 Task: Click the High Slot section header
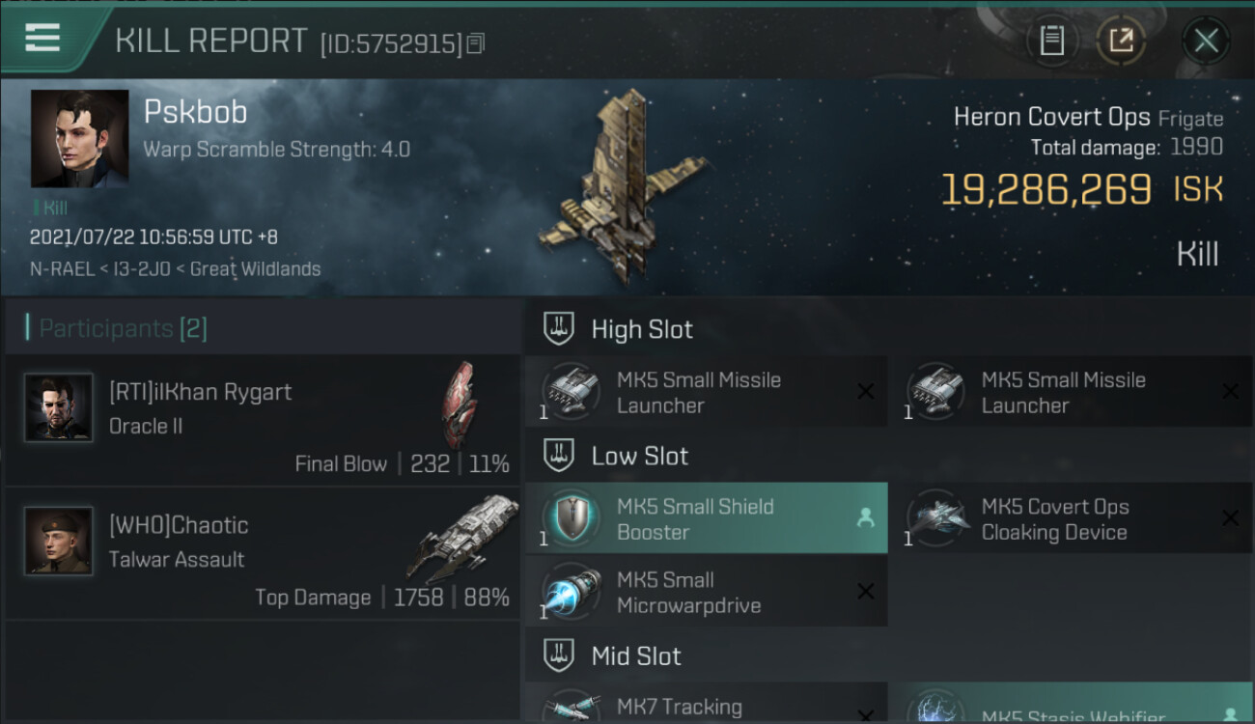pyautogui.click(x=642, y=329)
